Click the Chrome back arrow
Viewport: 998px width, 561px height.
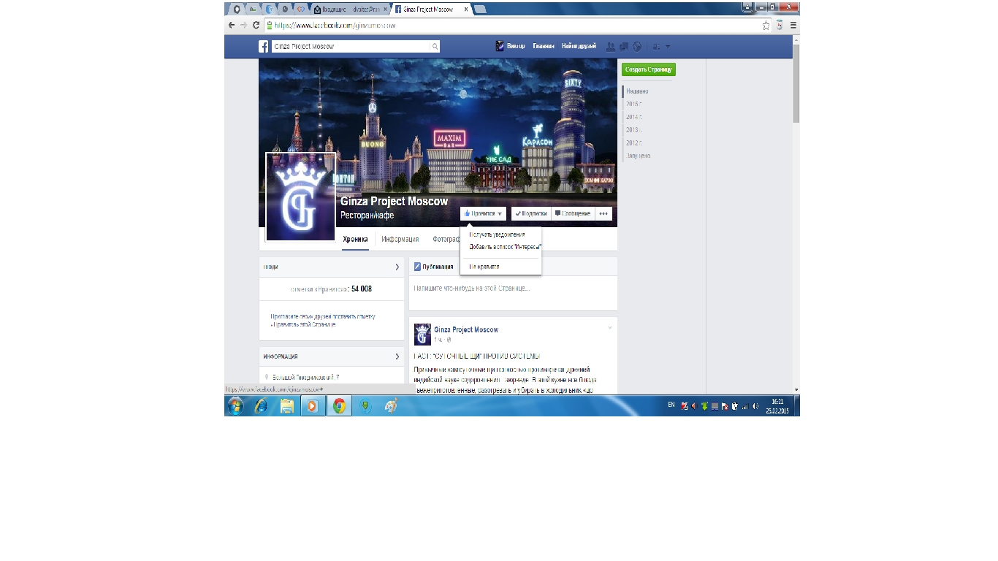232,25
